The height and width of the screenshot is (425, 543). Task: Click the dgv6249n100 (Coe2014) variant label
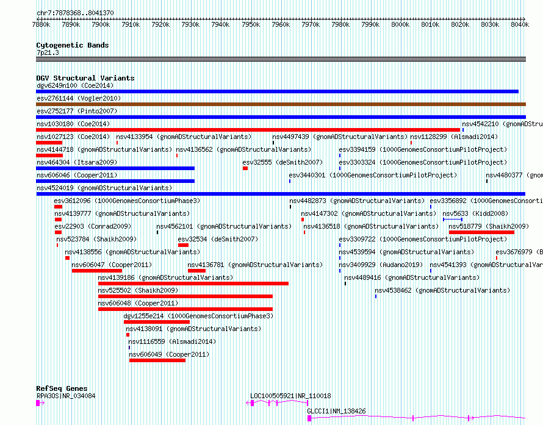pos(75,85)
